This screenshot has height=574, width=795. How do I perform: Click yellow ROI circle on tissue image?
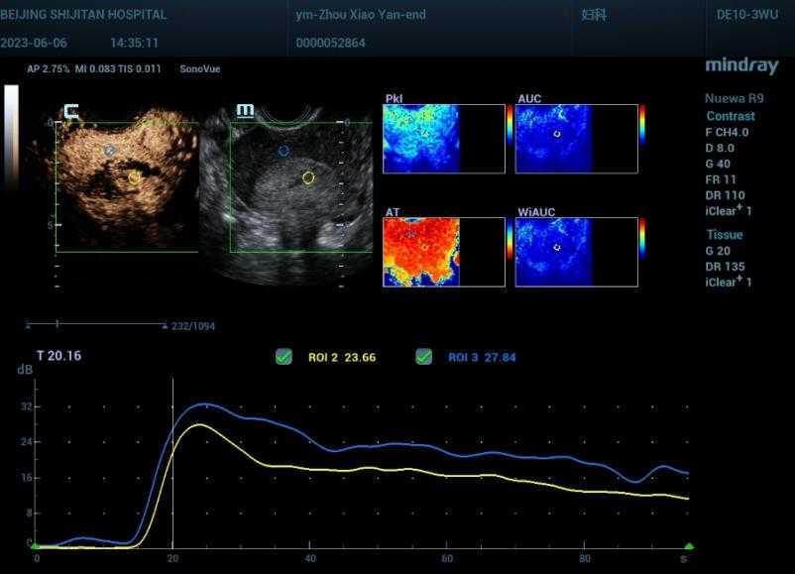(308, 177)
